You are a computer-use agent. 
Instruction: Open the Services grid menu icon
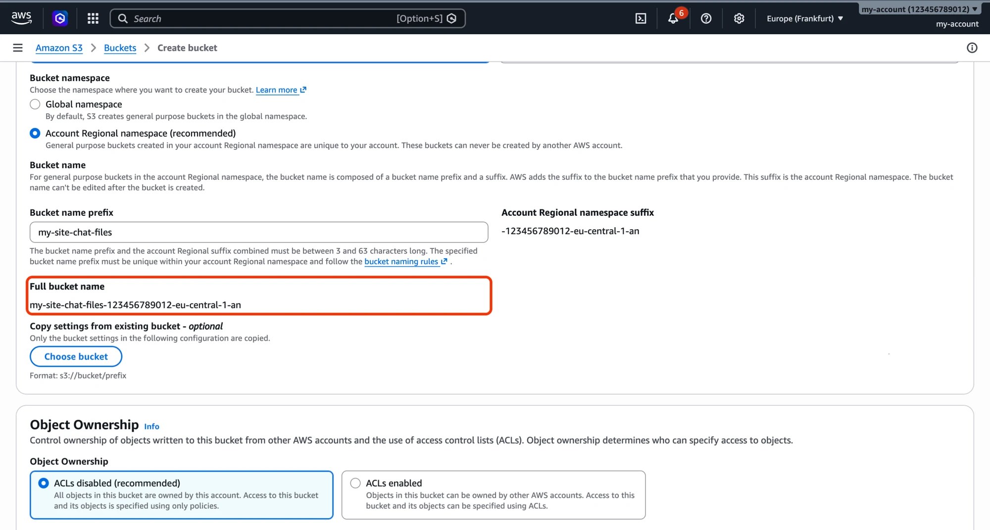pos(93,18)
